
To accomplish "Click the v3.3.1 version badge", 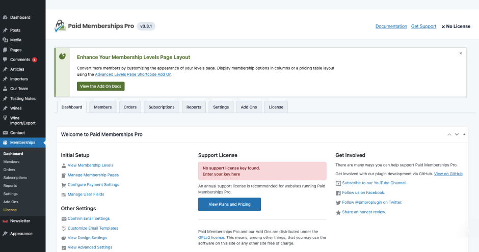I will (146, 26).
